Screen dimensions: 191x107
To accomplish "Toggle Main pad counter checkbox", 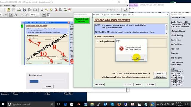I will pos(98,41).
